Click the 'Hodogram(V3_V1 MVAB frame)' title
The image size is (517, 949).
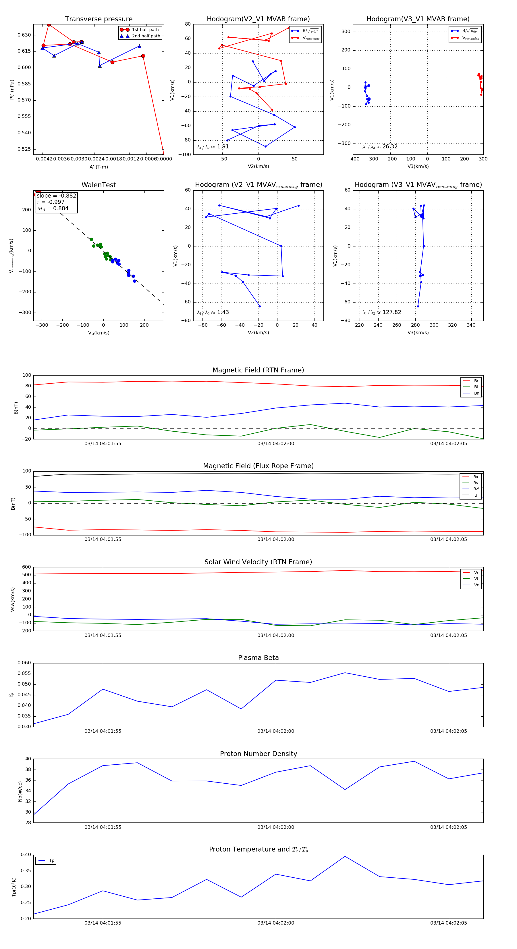tap(418, 19)
